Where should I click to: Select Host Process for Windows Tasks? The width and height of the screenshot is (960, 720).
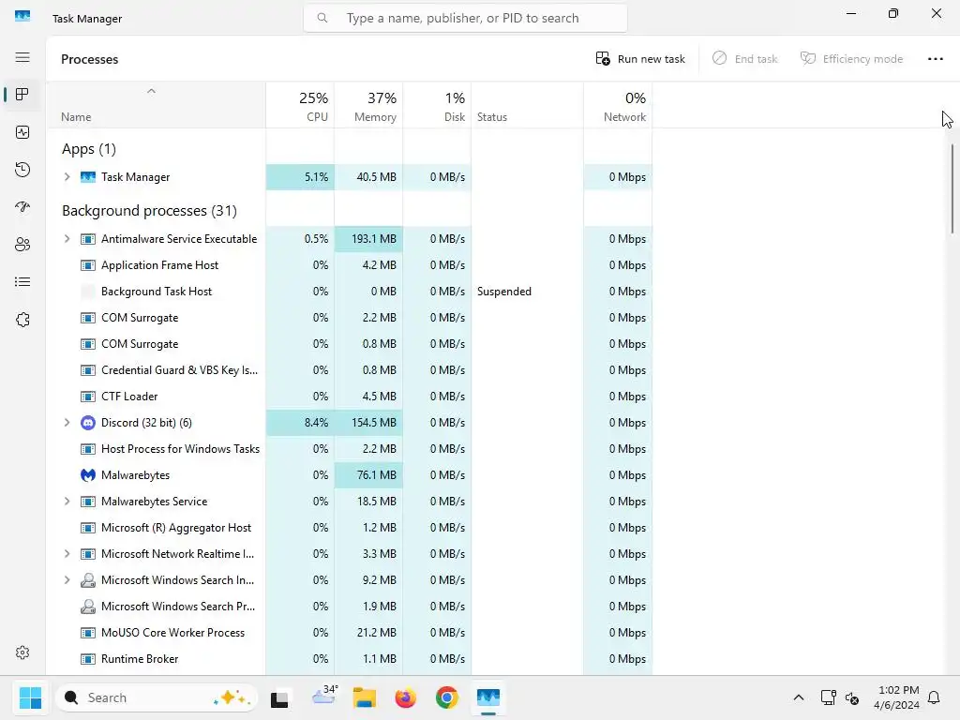tap(349, 449)
